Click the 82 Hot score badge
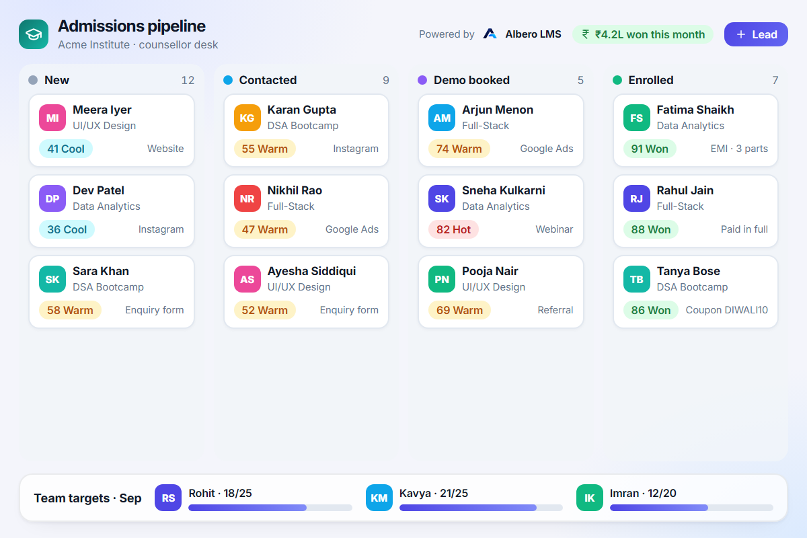 [454, 229]
